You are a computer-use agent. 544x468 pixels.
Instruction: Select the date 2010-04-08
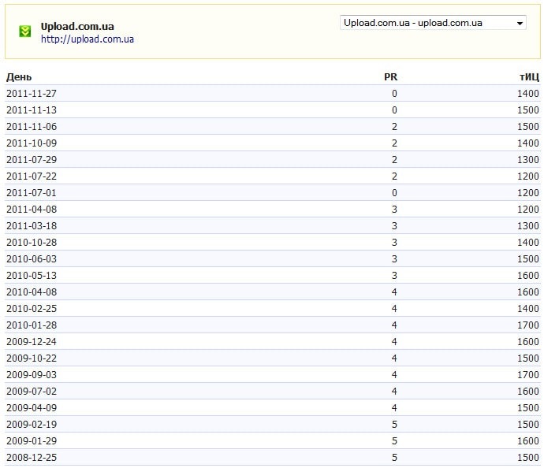pos(32,292)
